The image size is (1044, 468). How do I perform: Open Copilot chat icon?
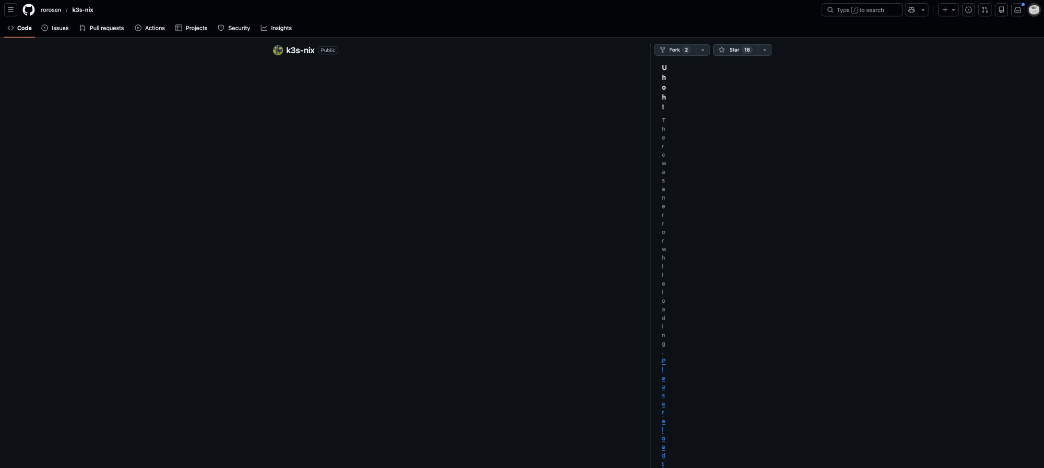911,10
